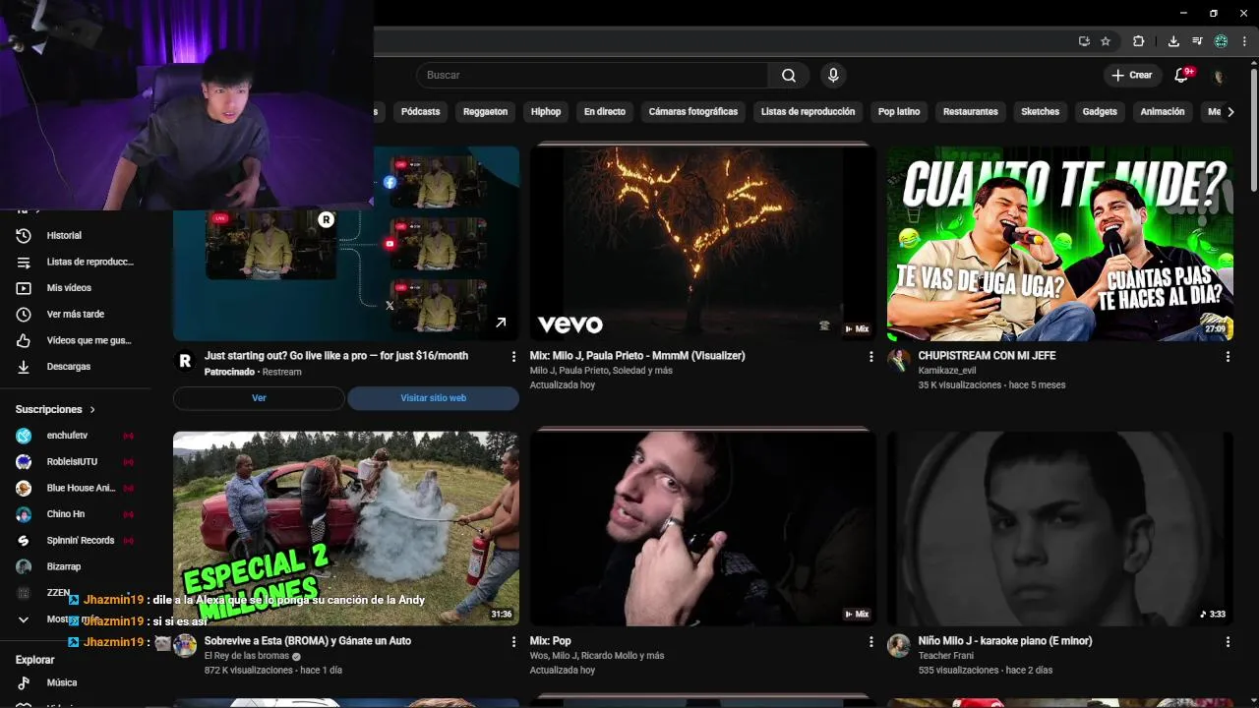The width and height of the screenshot is (1259, 708).
Task: Open options for Restream ad
Action: pos(513,357)
